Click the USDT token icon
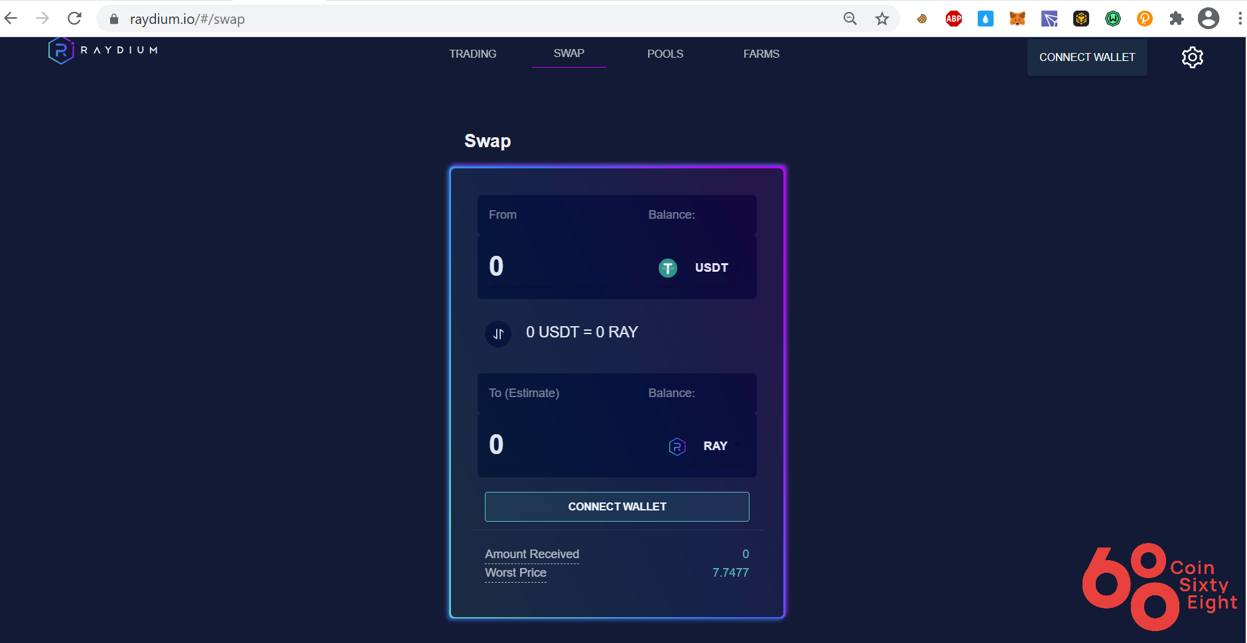Image resolution: width=1247 pixels, height=643 pixels. (x=668, y=268)
